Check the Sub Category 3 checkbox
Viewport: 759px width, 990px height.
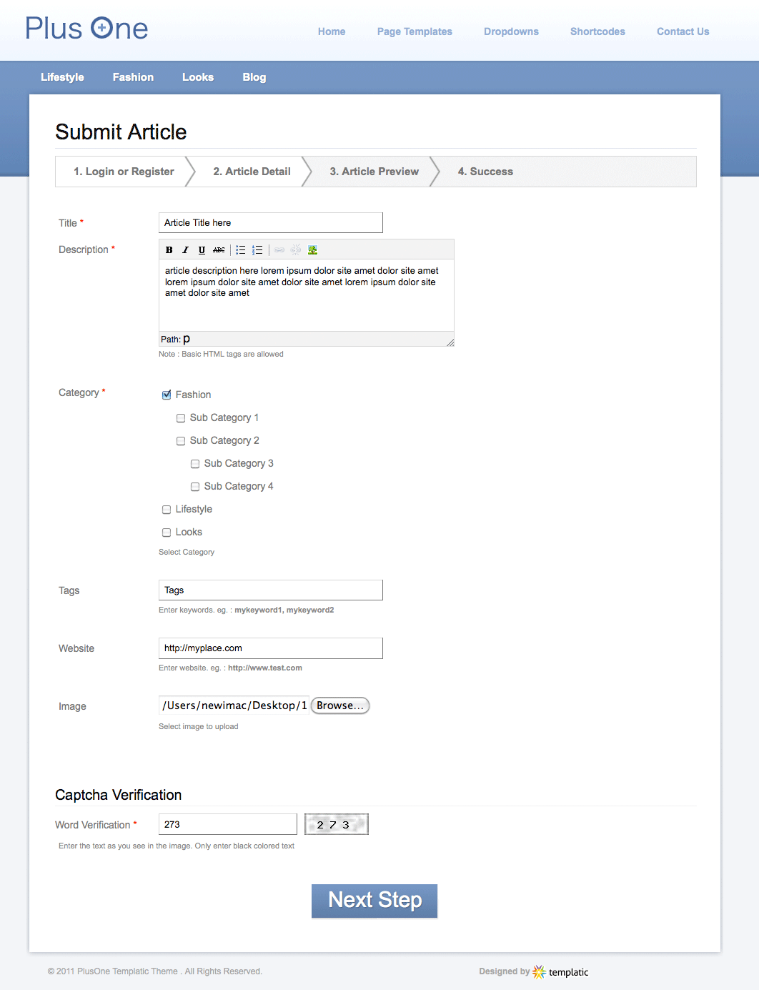tap(195, 464)
